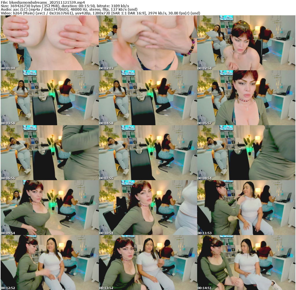Click the final 00:14:51 thumbnail
This screenshot has height=290, width=296.
[246, 263]
